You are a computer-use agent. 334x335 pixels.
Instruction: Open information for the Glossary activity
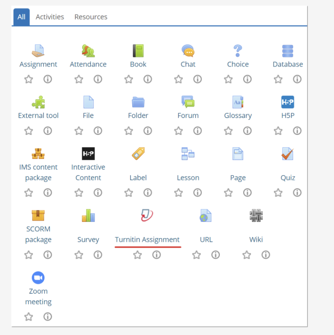point(247,131)
